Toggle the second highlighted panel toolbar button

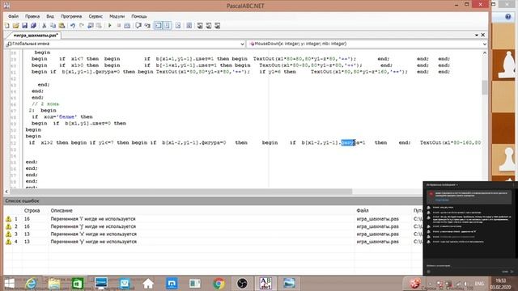click(x=168, y=25)
